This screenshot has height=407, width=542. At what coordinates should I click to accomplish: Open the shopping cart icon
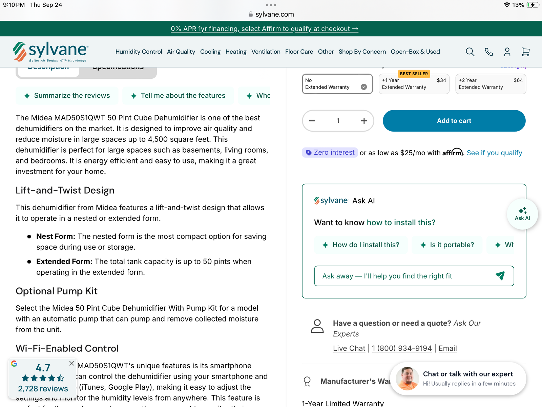[x=525, y=52]
